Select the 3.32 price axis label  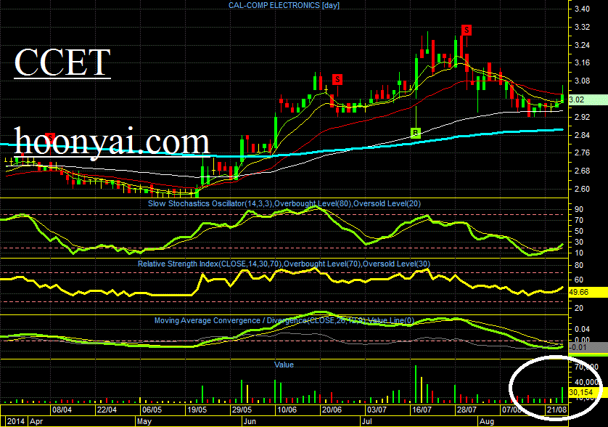pos(582,27)
